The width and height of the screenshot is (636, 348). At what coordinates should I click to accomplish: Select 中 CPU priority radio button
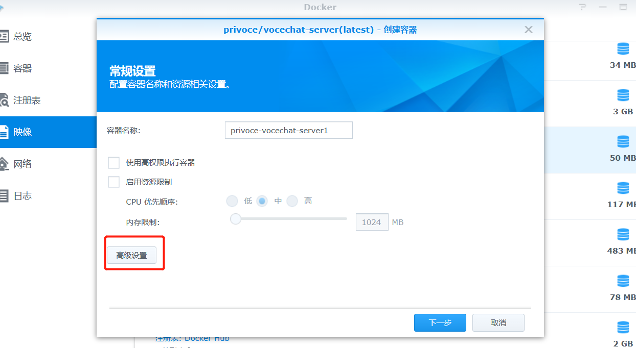(262, 201)
